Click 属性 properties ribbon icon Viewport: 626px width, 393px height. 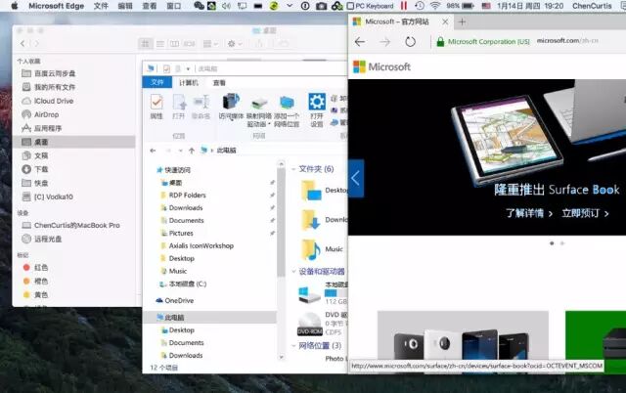pyautogui.click(x=156, y=107)
